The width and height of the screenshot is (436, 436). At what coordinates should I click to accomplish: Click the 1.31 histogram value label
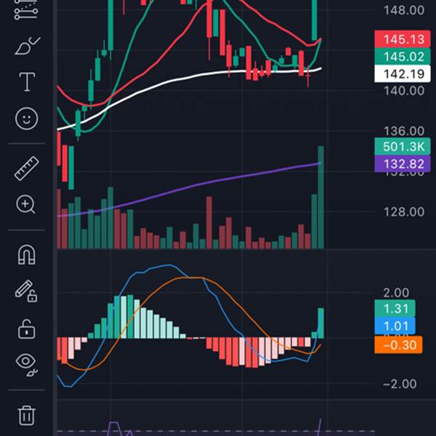395,308
